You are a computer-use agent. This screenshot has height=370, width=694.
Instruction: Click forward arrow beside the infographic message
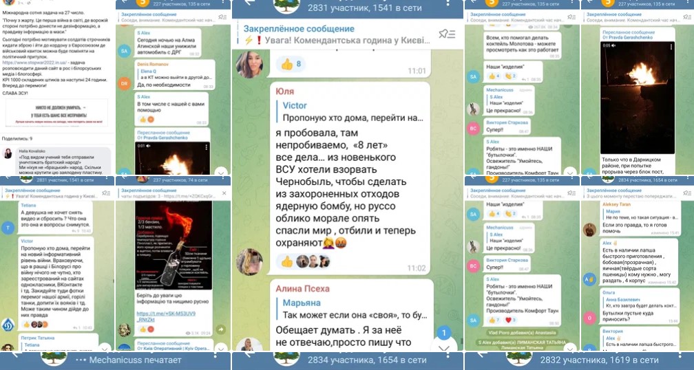(x=220, y=329)
